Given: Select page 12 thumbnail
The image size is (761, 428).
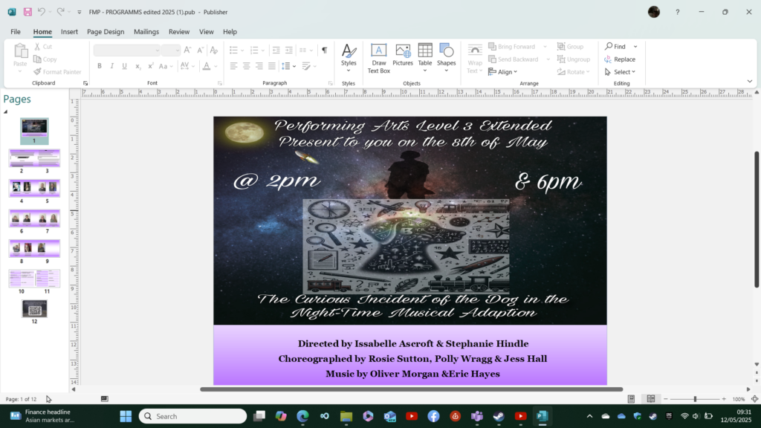Looking at the screenshot, I should (x=34, y=308).
